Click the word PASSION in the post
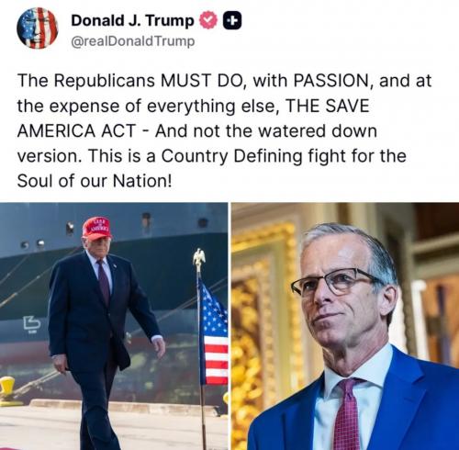Image resolution: width=459 pixels, height=450 pixels. pos(333,81)
